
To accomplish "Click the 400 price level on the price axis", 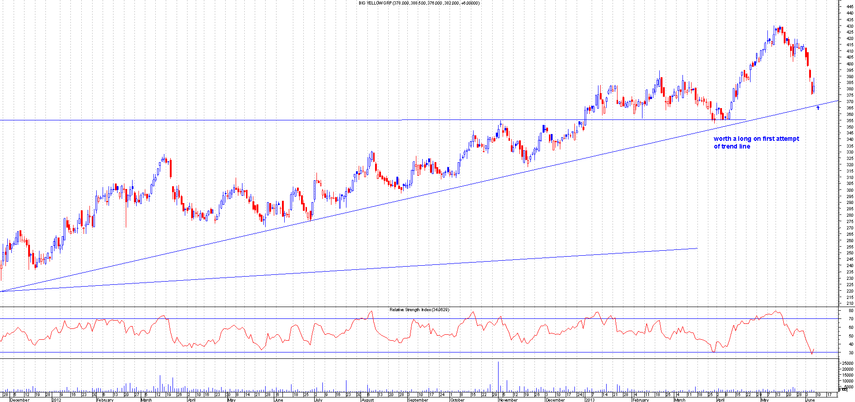I will coord(849,64).
